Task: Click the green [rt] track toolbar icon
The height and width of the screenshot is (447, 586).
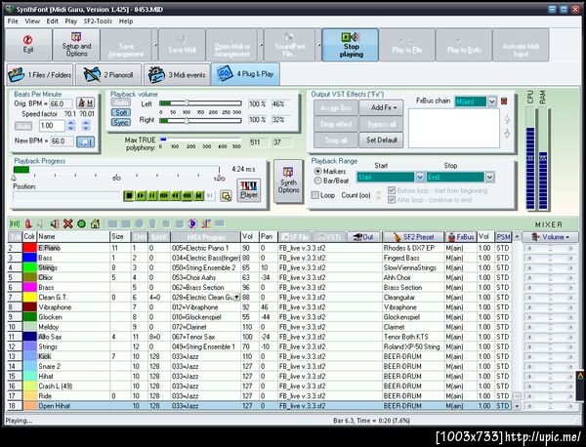Action: (15, 223)
